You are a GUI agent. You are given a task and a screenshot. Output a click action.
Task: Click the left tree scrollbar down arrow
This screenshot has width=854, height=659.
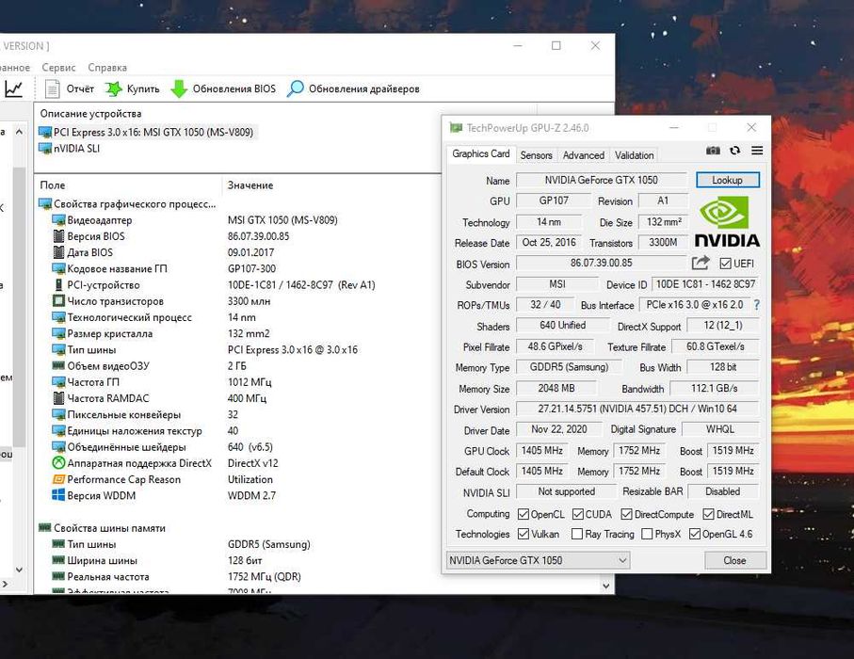click(x=19, y=570)
